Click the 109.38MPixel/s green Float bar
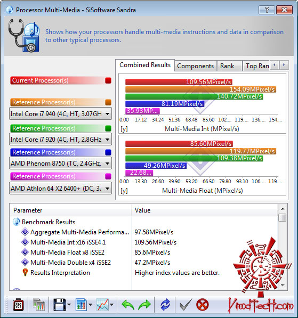298x318 pixels. 194,158
